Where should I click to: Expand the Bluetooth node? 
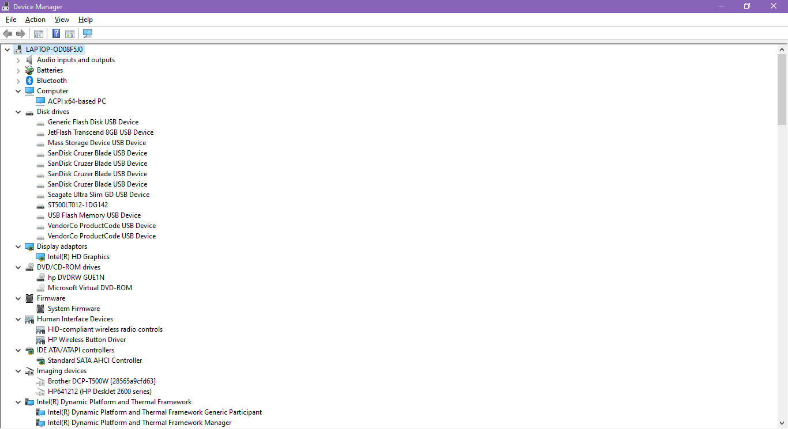pos(18,81)
